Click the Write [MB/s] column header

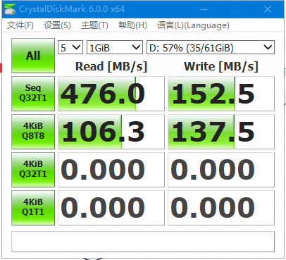pos(221,66)
